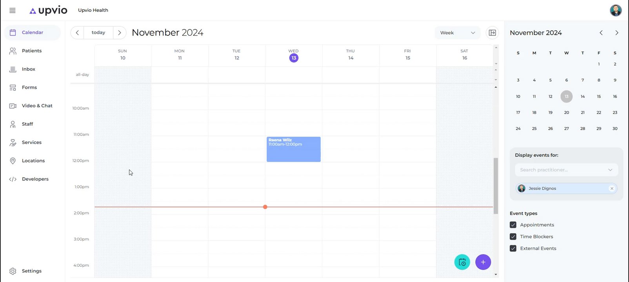This screenshot has width=629, height=282.
Task: Toggle the Time Blockers checkbox
Action: (x=513, y=237)
